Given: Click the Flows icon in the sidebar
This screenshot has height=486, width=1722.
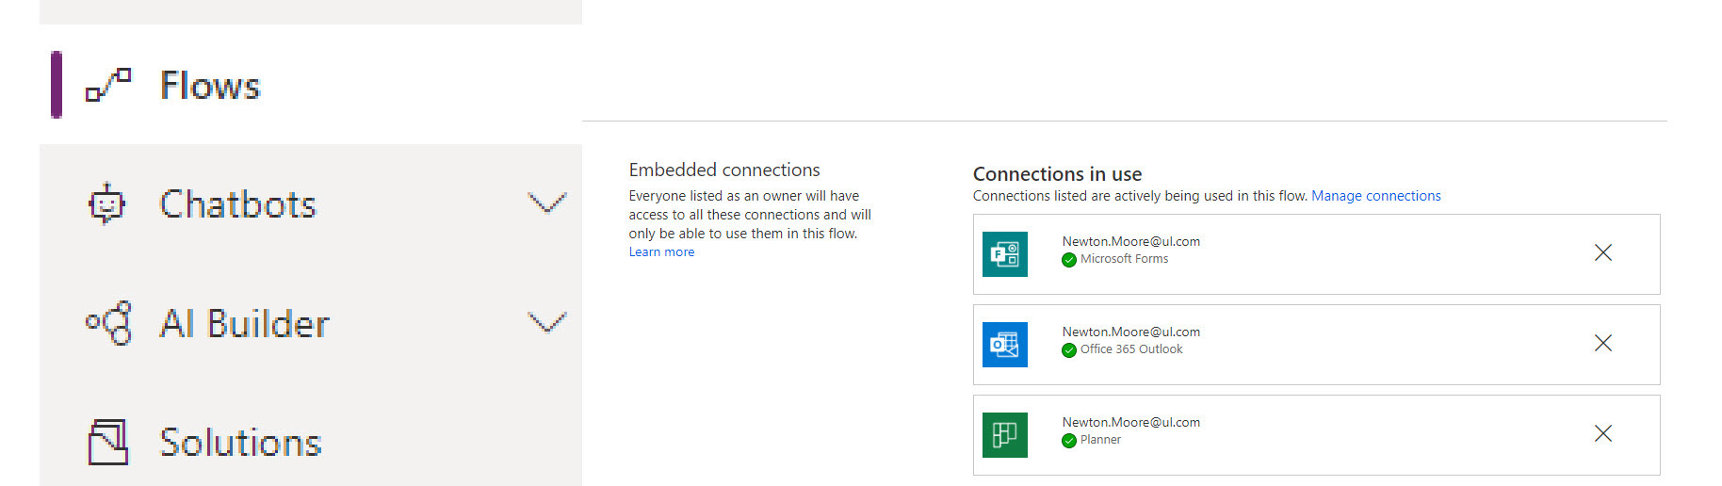Looking at the screenshot, I should pyautogui.click(x=108, y=85).
